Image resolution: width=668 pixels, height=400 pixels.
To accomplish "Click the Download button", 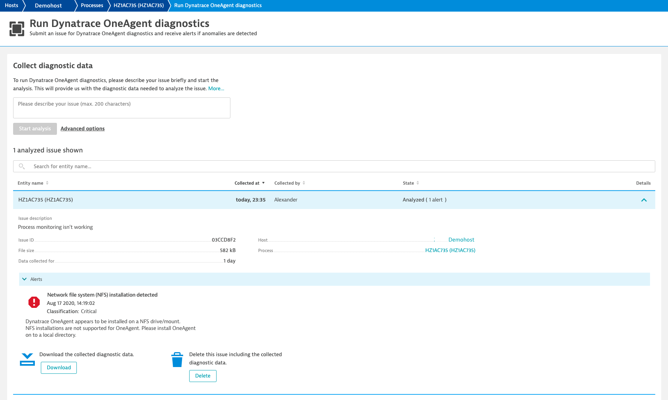I will (x=59, y=368).
